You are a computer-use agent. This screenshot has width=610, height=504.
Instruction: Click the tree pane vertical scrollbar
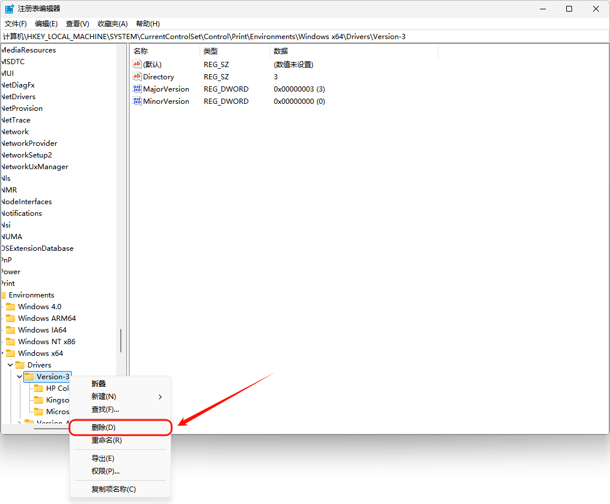point(121,341)
